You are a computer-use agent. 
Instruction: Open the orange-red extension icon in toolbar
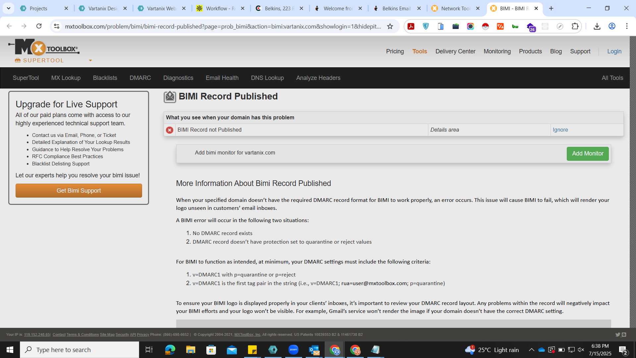(500, 26)
